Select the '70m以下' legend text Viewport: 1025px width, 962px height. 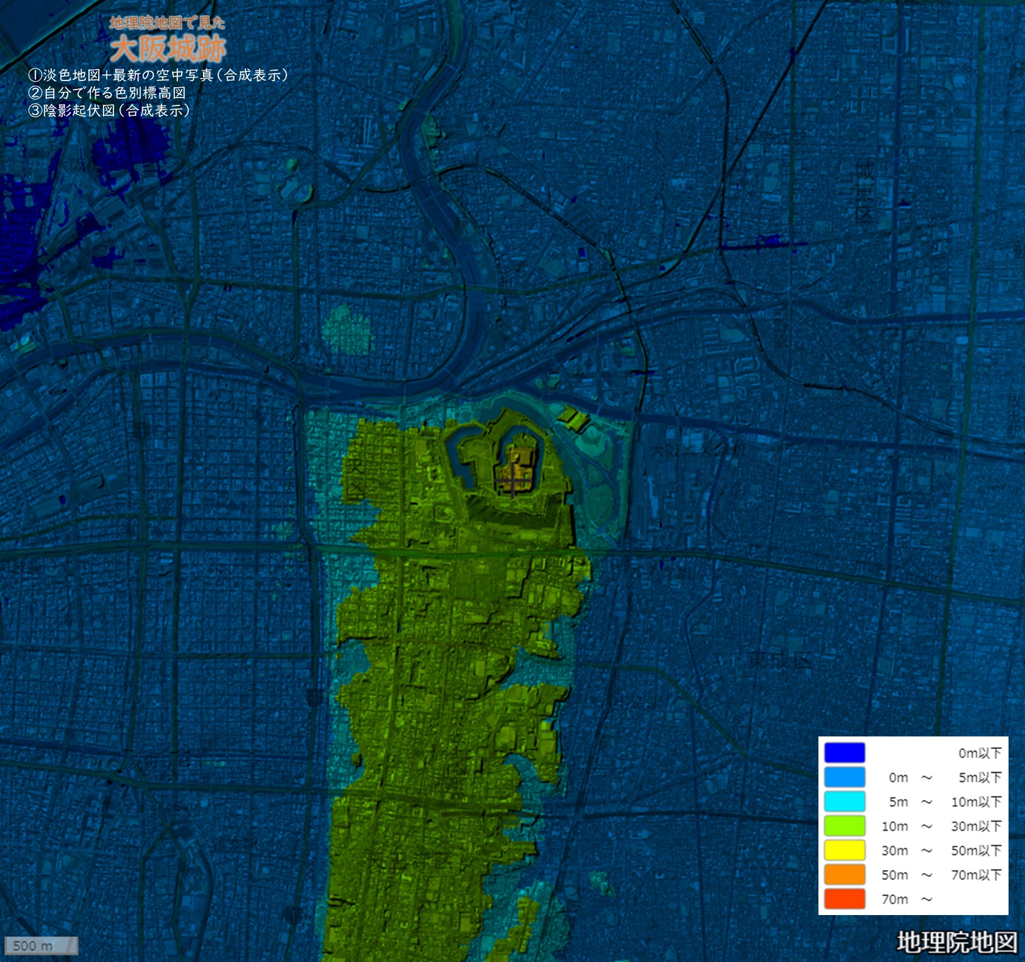[976, 875]
